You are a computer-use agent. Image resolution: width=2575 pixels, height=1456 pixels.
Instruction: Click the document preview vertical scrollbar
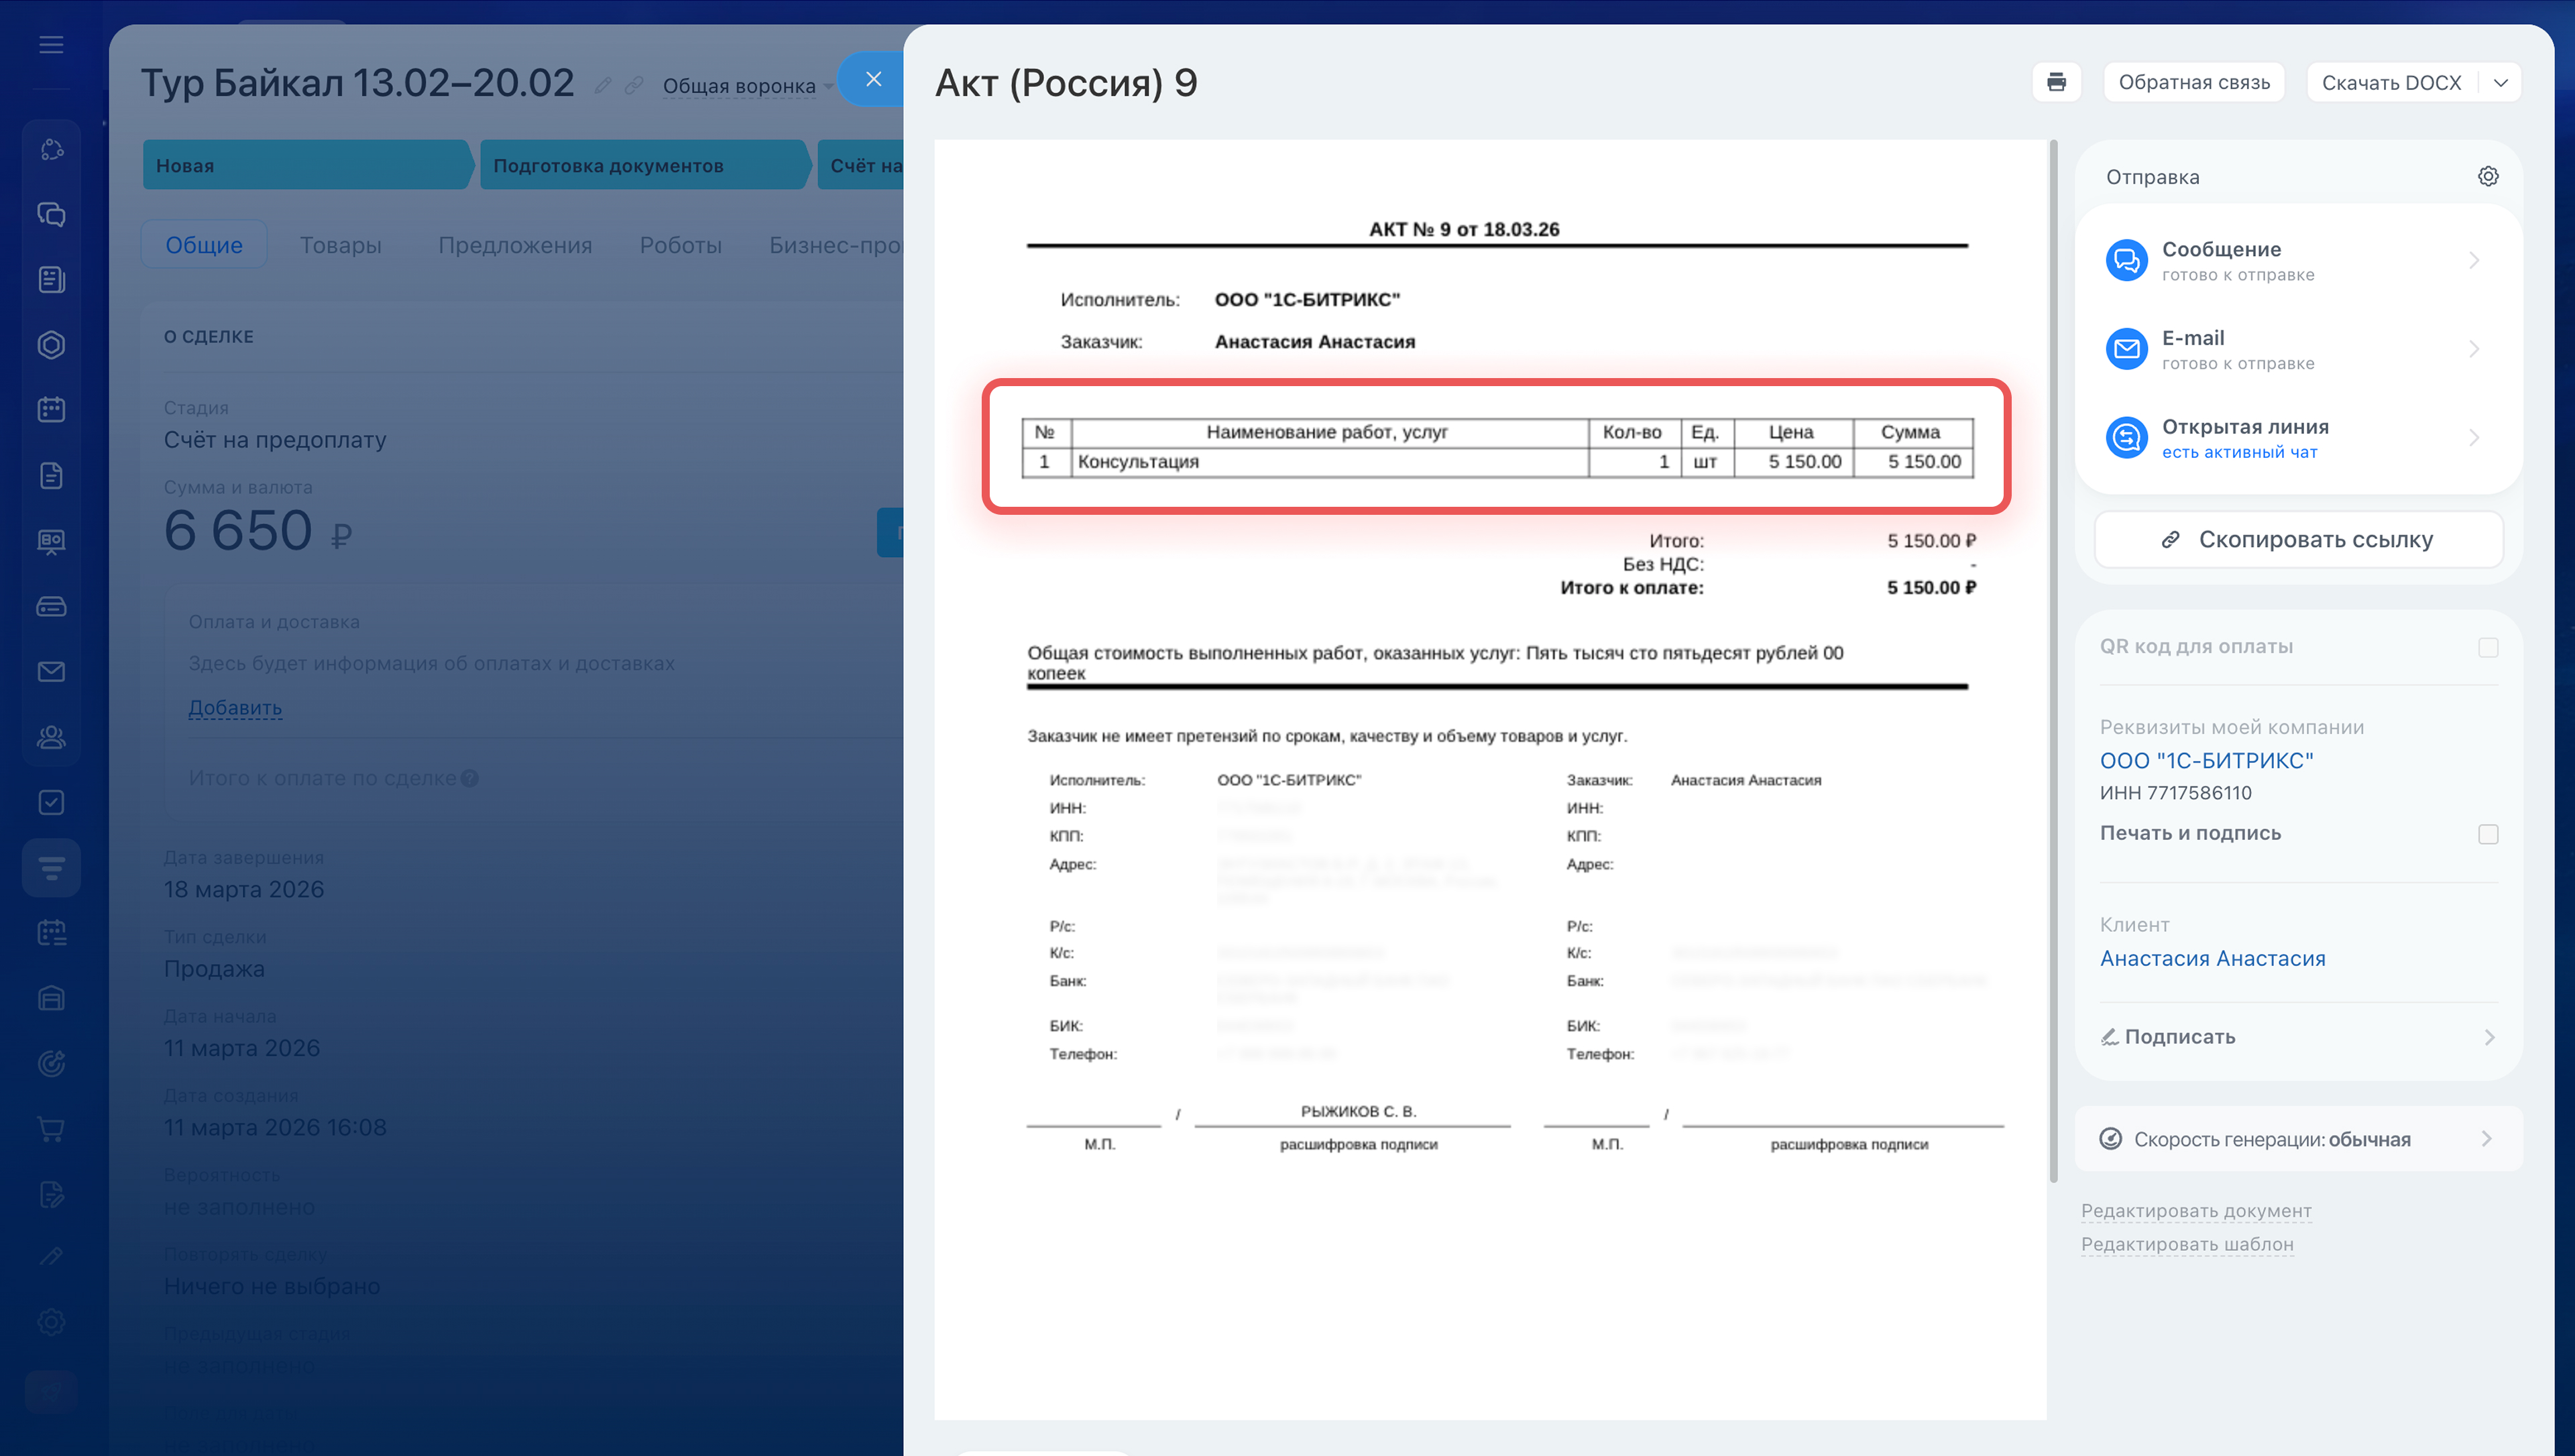point(2053,660)
